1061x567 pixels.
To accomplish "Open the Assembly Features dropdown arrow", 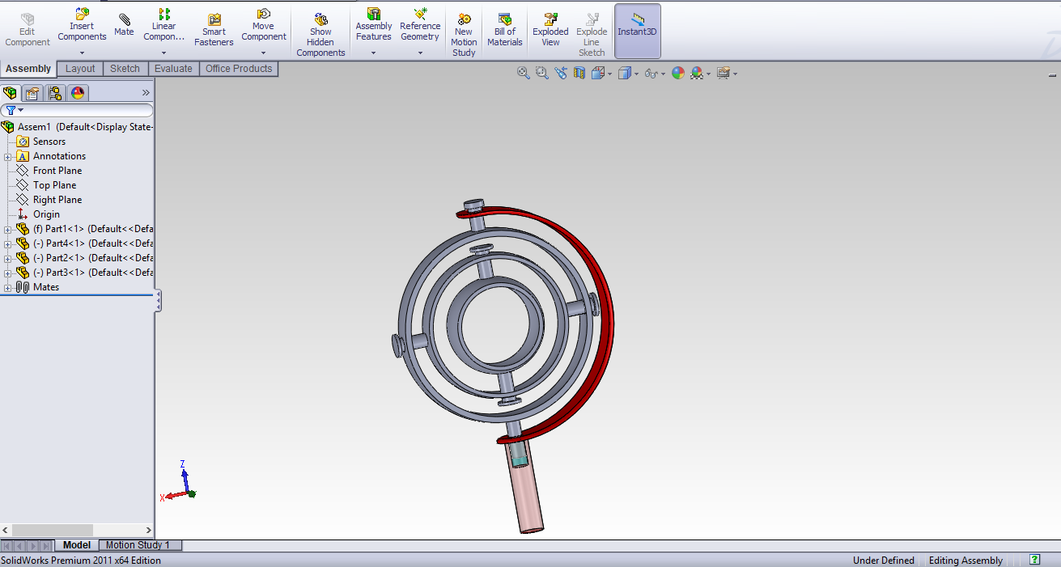I will coord(374,53).
